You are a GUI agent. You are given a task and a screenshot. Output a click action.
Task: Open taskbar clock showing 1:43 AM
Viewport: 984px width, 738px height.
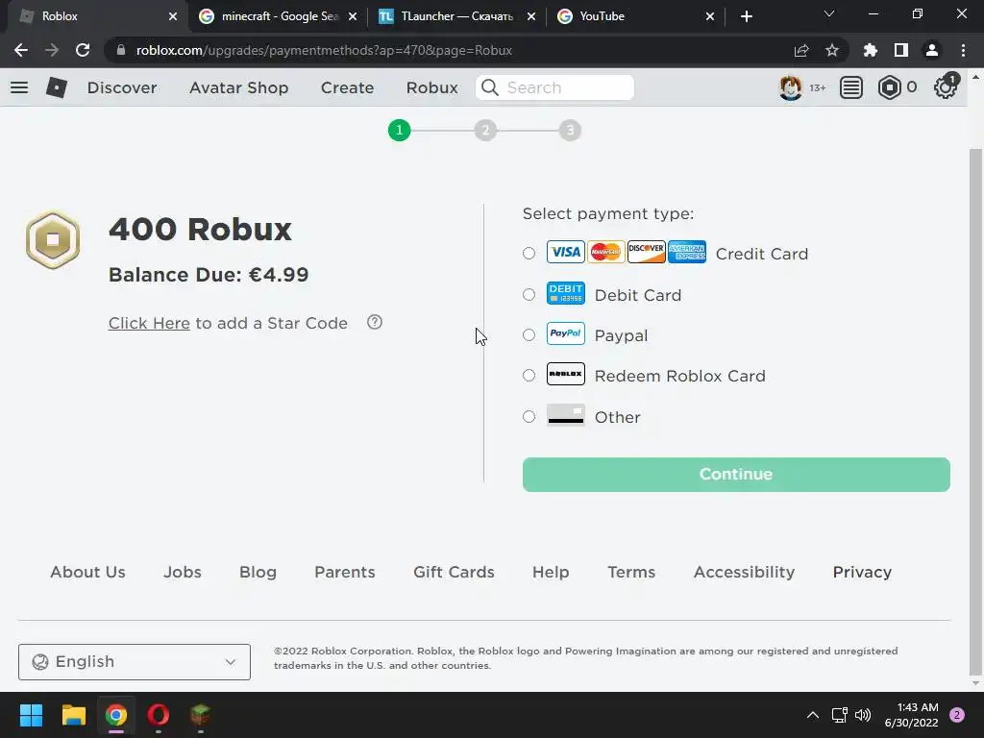pos(911,715)
